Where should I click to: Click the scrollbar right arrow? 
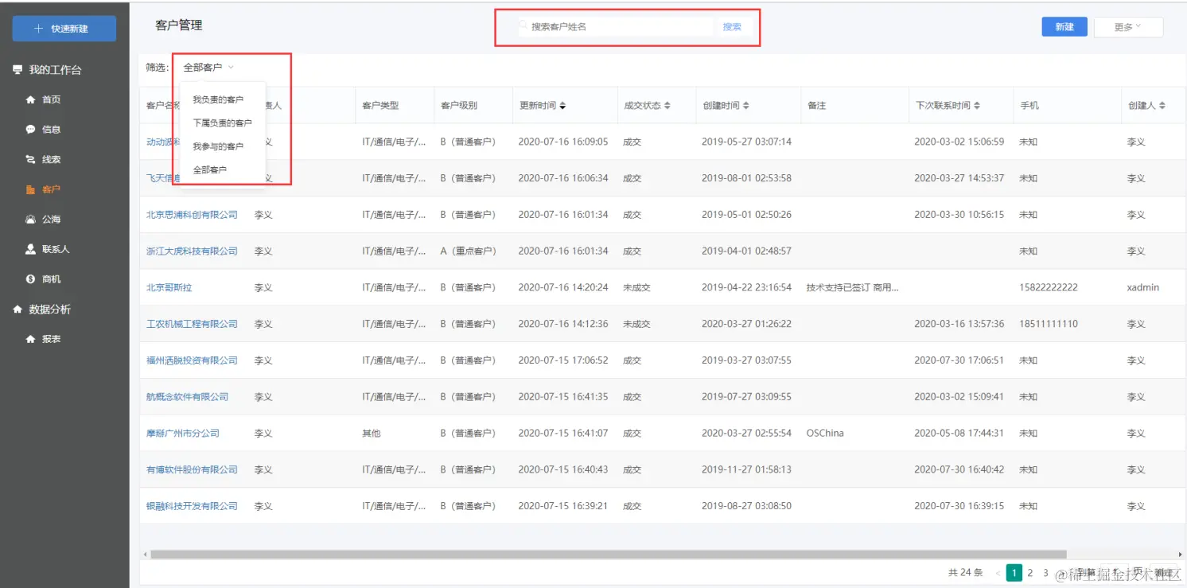click(1180, 555)
